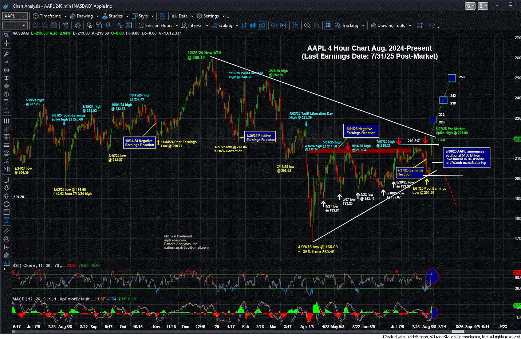Open the Style menu
Viewport: 521px width, 339px height.
pyautogui.click(x=140, y=16)
